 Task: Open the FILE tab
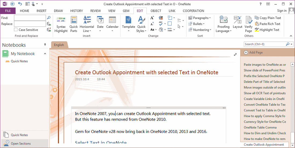8,11
